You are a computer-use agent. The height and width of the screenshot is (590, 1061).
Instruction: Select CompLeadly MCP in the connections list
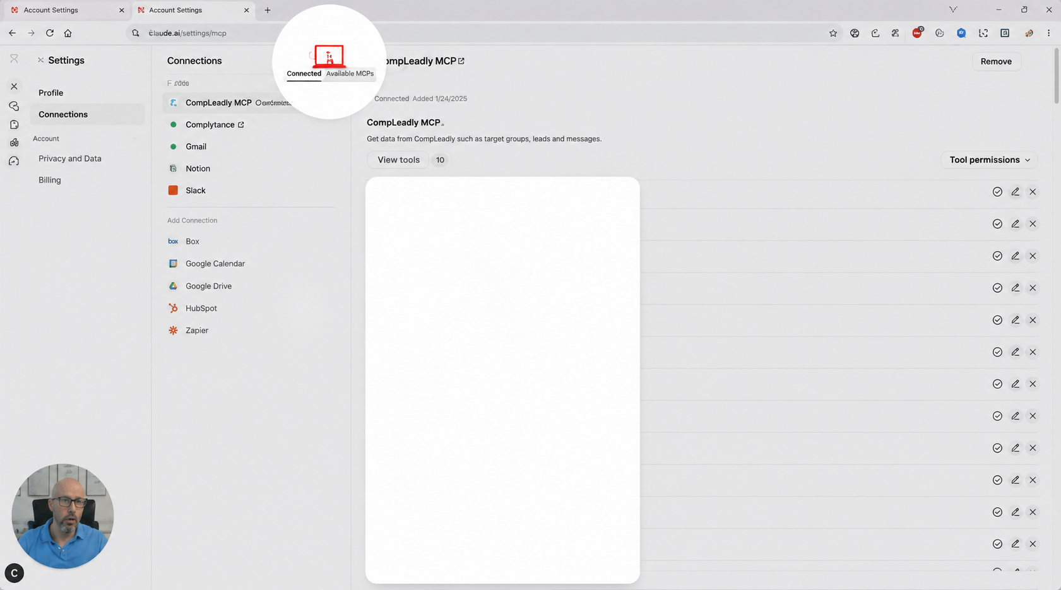(227, 103)
